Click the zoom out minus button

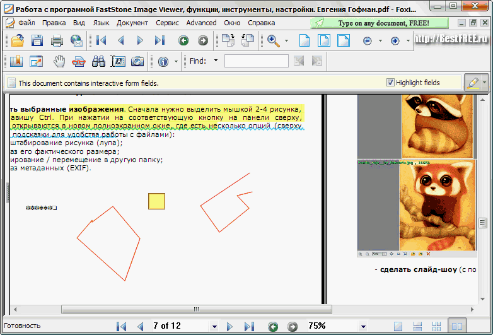pyautogui.click(x=368, y=41)
